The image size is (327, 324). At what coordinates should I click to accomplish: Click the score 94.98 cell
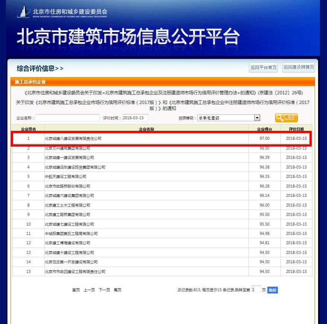point(264,233)
